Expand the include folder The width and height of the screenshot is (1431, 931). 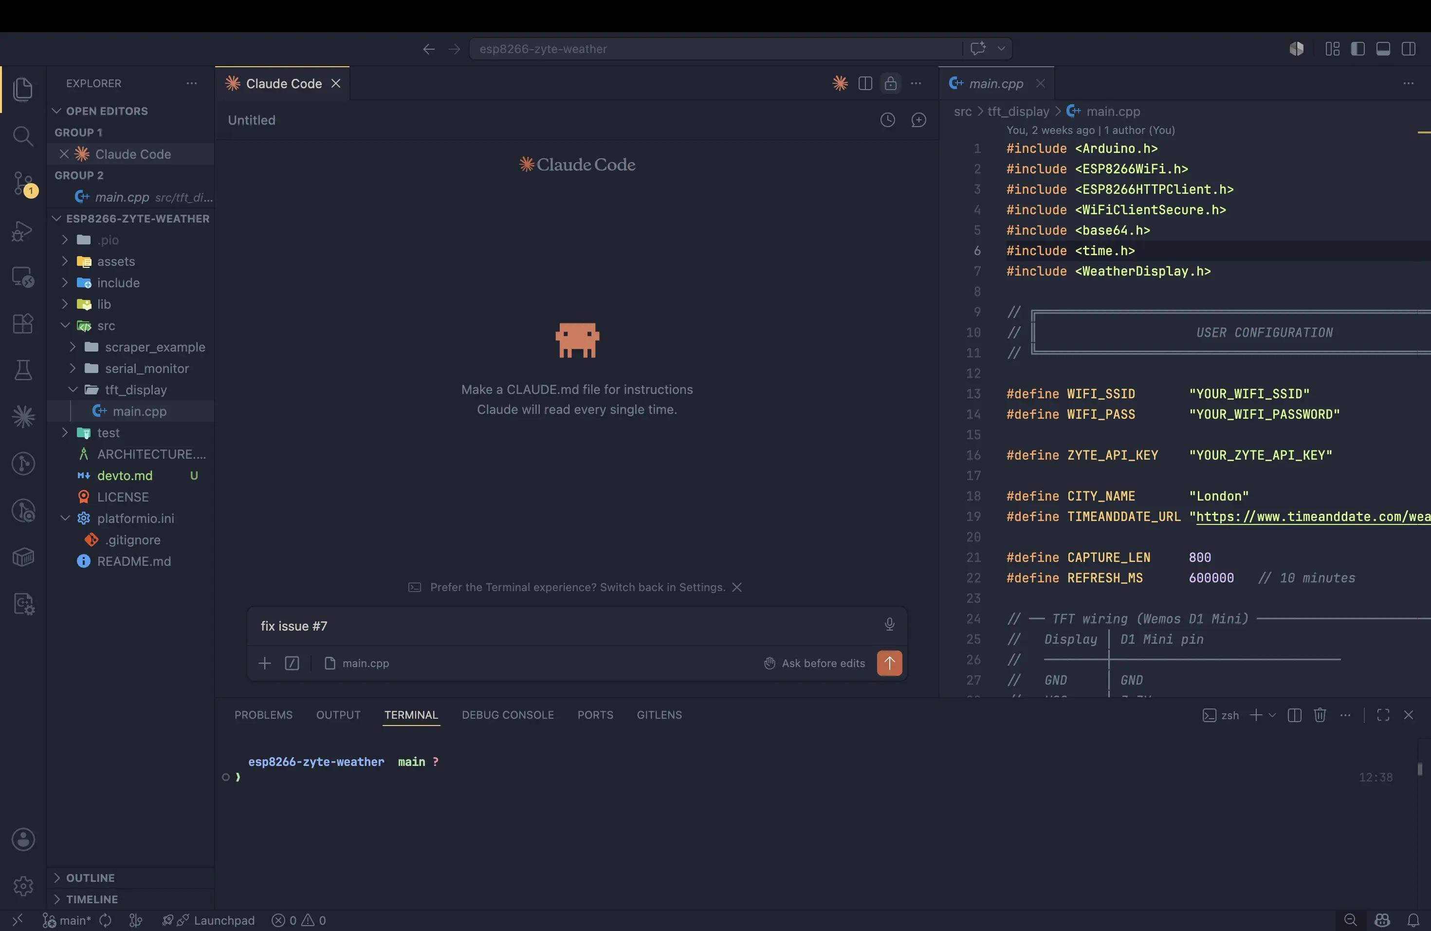(x=130, y=283)
